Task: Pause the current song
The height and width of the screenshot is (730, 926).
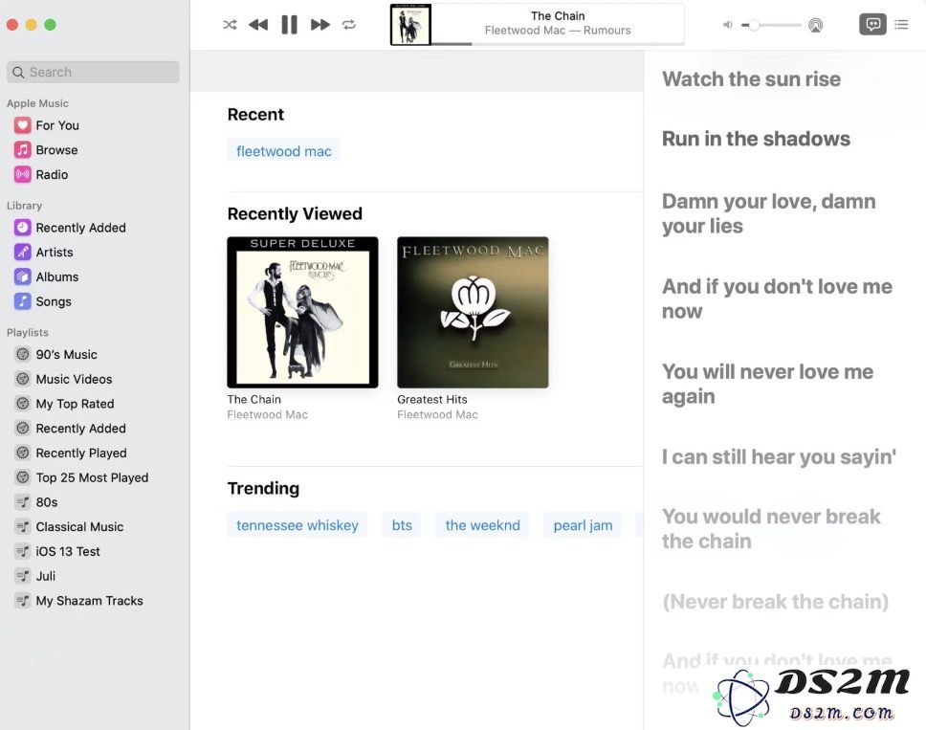Action: tap(289, 25)
